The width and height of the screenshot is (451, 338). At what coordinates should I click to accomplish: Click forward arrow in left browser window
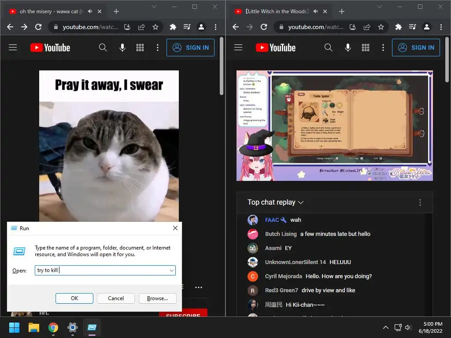[x=24, y=27]
